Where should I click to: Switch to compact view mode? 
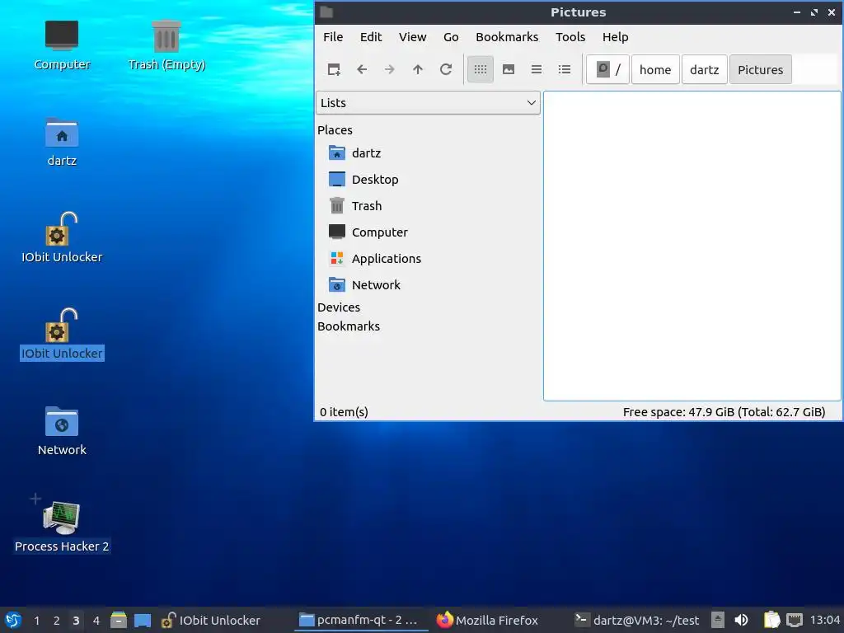click(x=537, y=69)
